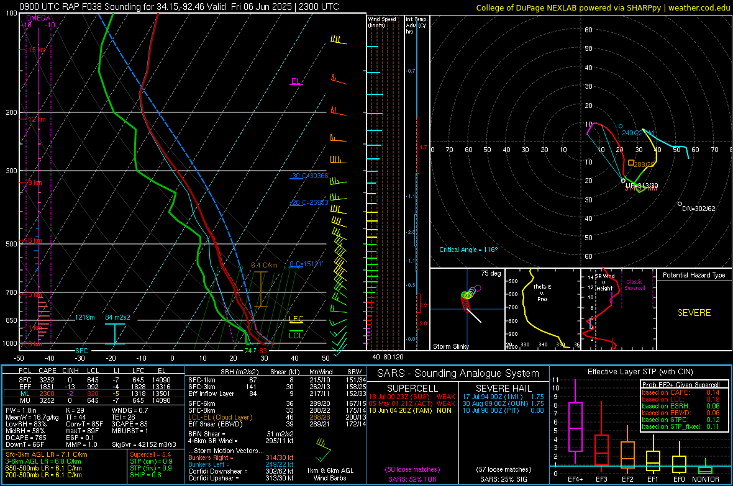Click the 1km and 6km wind barb graphic
The width and height of the screenshot is (733, 486).
pyautogui.click(x=322, y=449)
